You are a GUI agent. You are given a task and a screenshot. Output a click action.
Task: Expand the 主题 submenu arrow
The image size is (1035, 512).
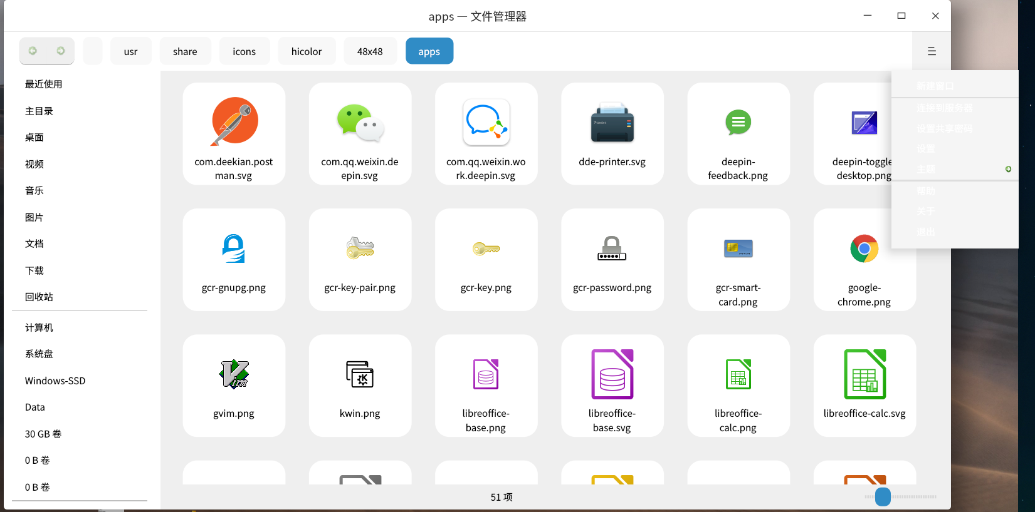tap(1008, 169)
